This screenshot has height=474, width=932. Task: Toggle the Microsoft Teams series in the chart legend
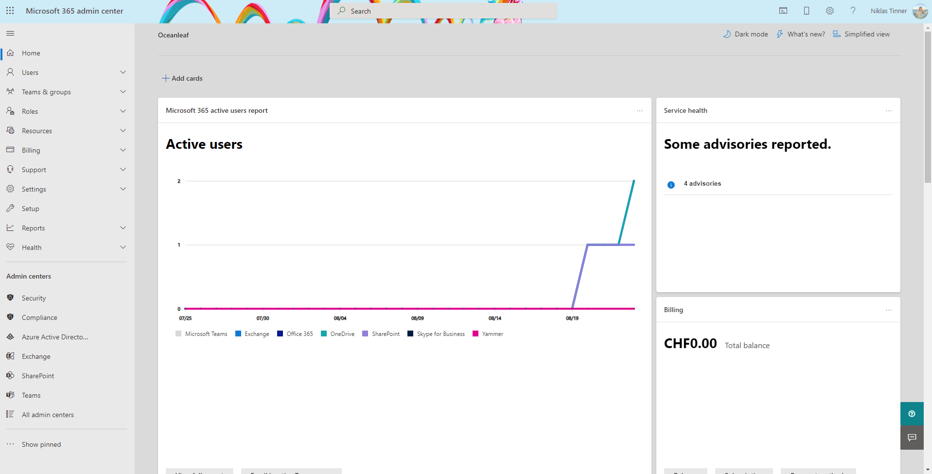pos(201,334)
